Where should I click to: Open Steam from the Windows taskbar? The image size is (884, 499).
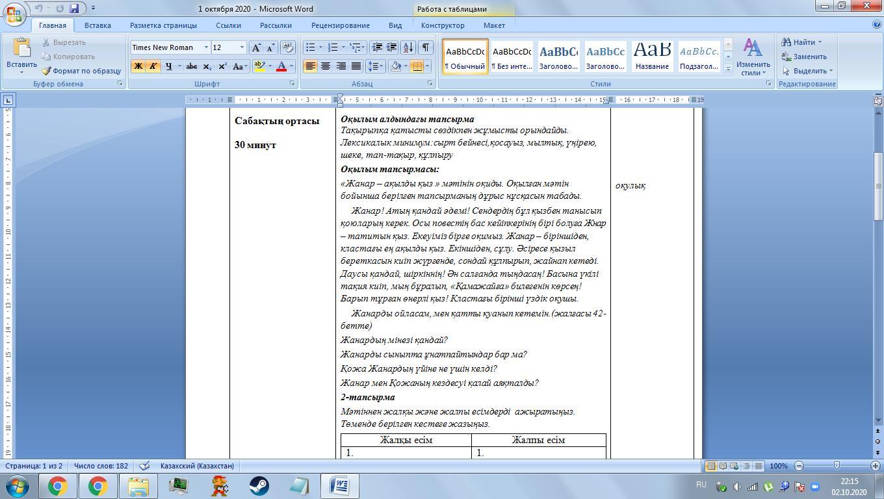pos(259,486)
